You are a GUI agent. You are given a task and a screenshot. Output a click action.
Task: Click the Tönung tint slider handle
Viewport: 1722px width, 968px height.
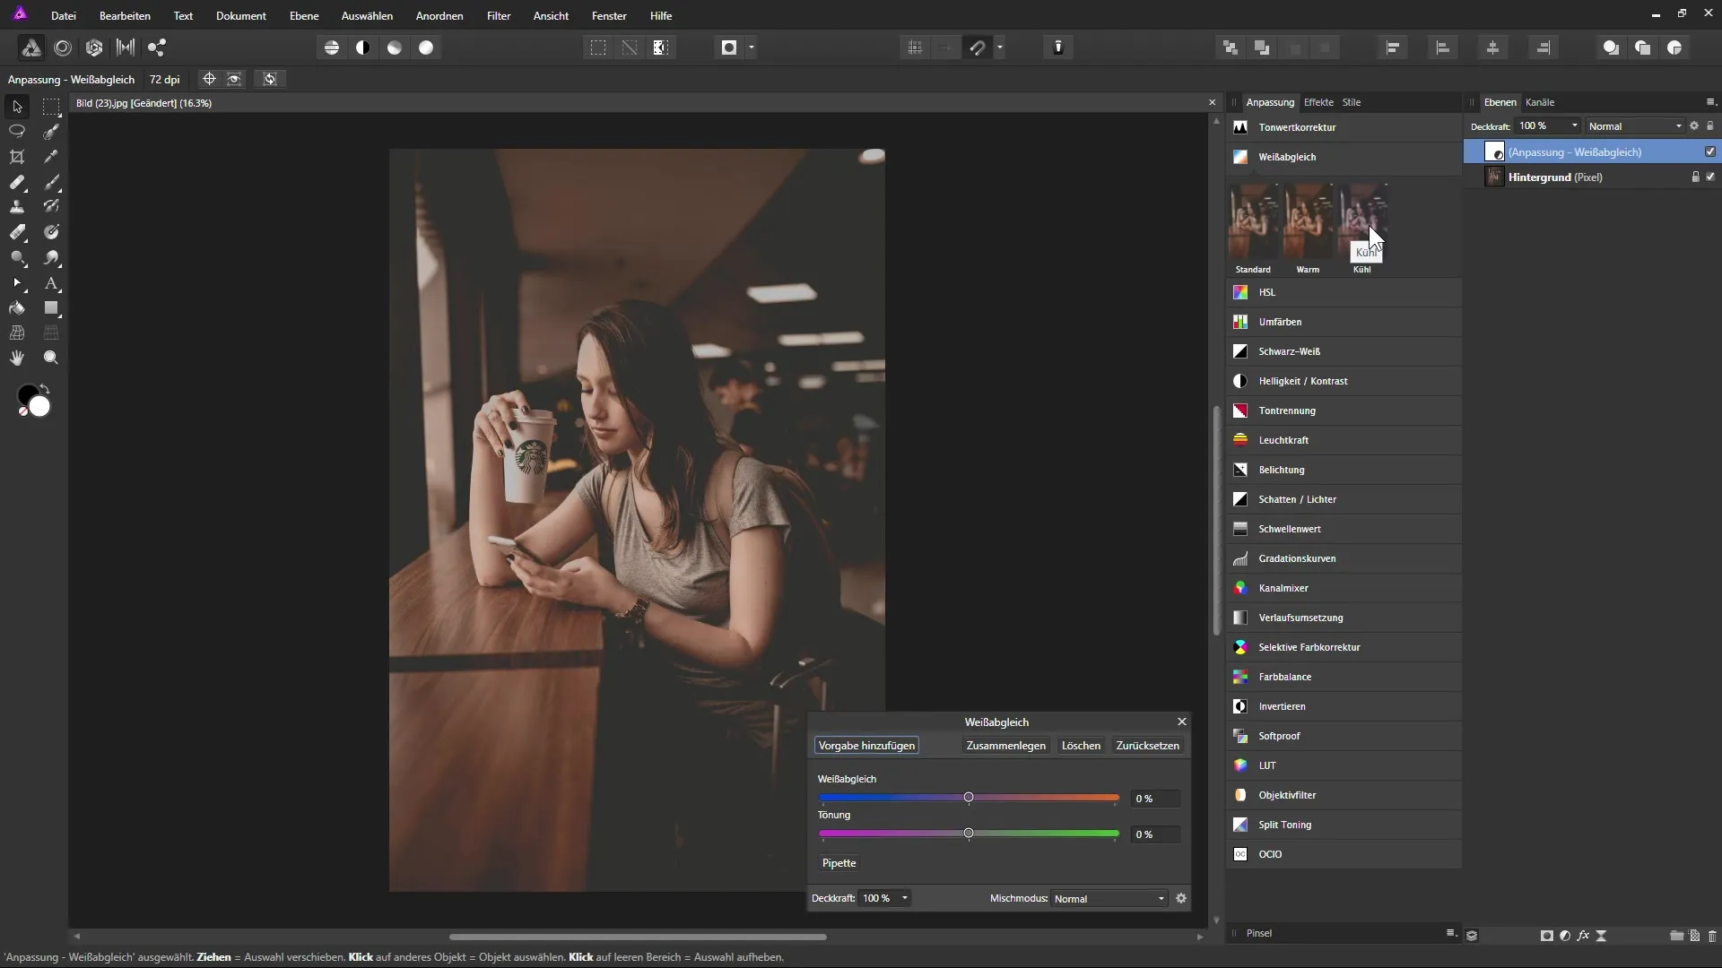pyautogui.click(x=969, y=833)
